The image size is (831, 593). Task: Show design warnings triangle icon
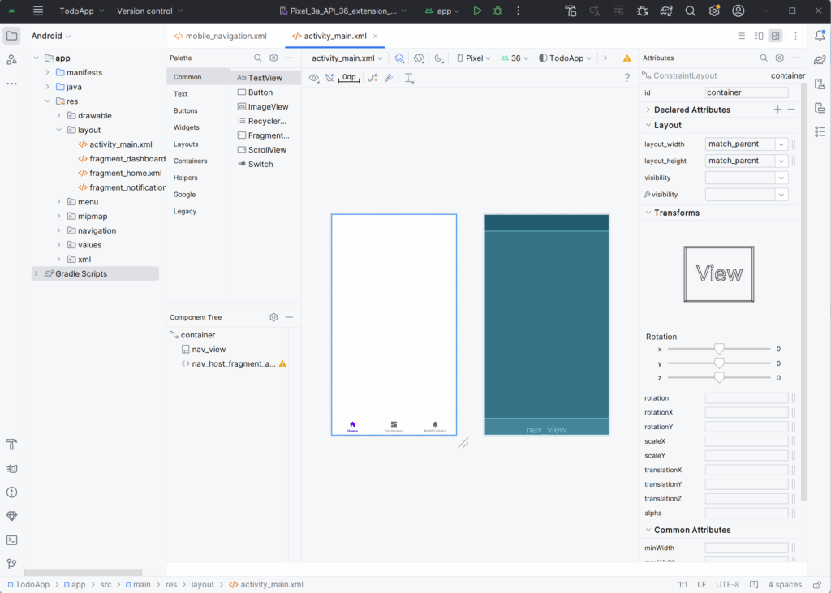point(627,58)
